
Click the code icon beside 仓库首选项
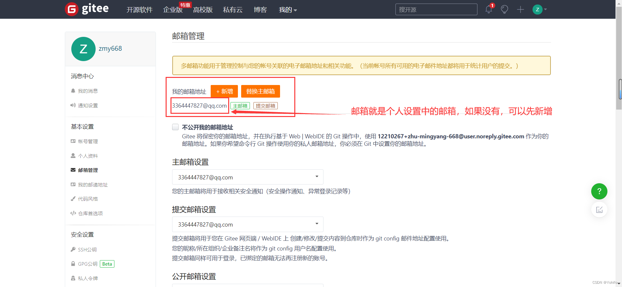pos(73,213)
